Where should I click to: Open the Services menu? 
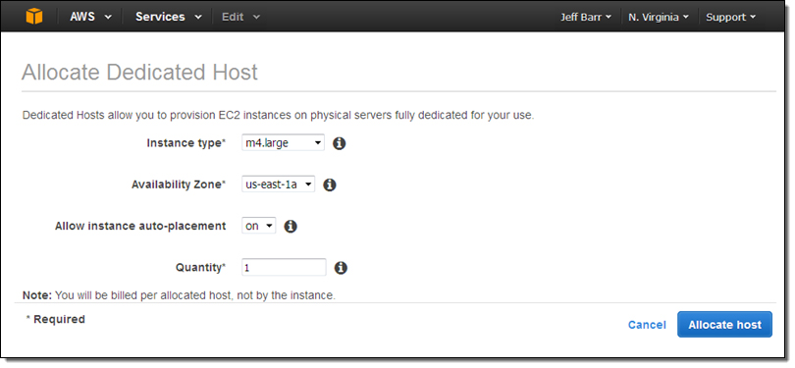pos(169,17)
